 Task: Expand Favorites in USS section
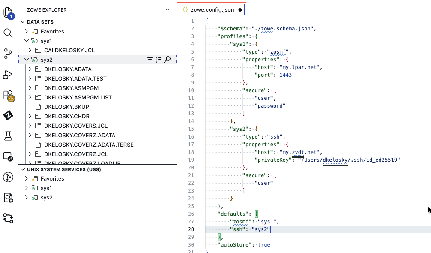[27, 178]
